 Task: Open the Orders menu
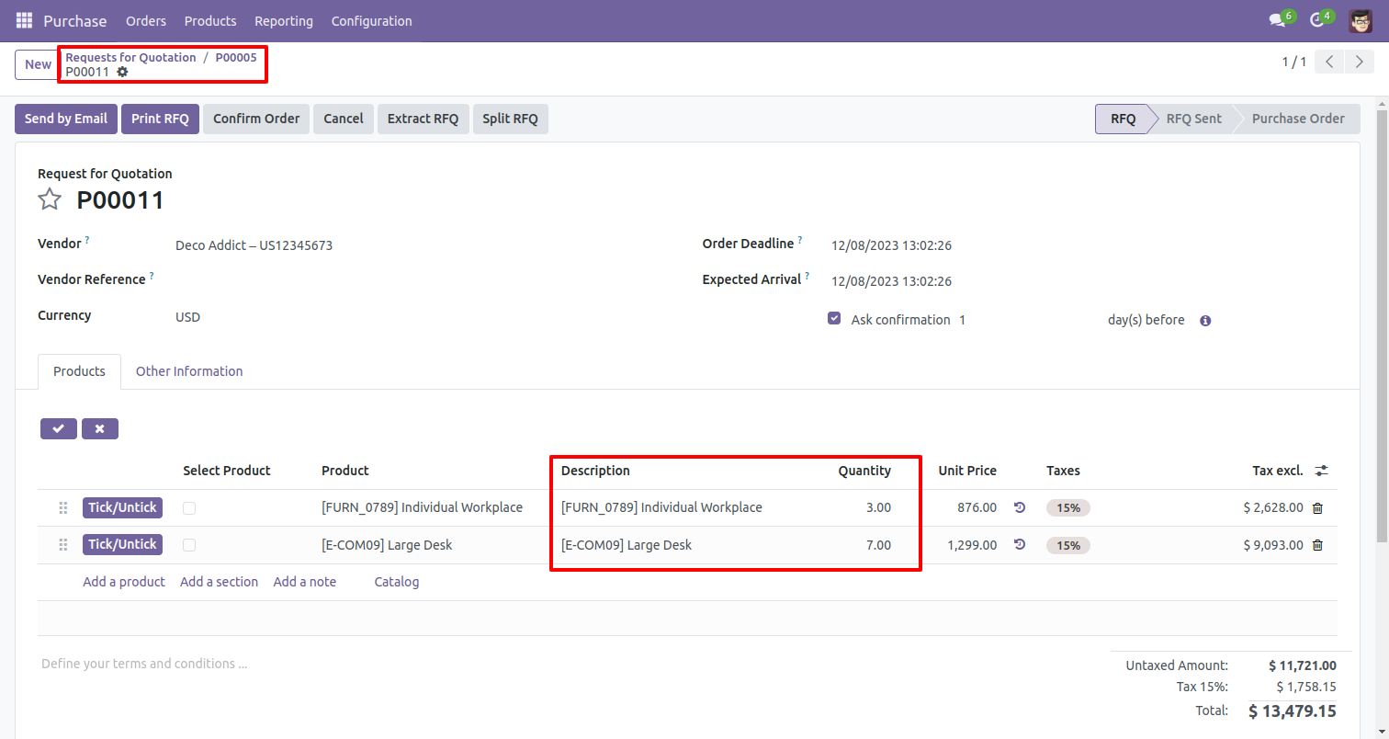pos(146,20)
